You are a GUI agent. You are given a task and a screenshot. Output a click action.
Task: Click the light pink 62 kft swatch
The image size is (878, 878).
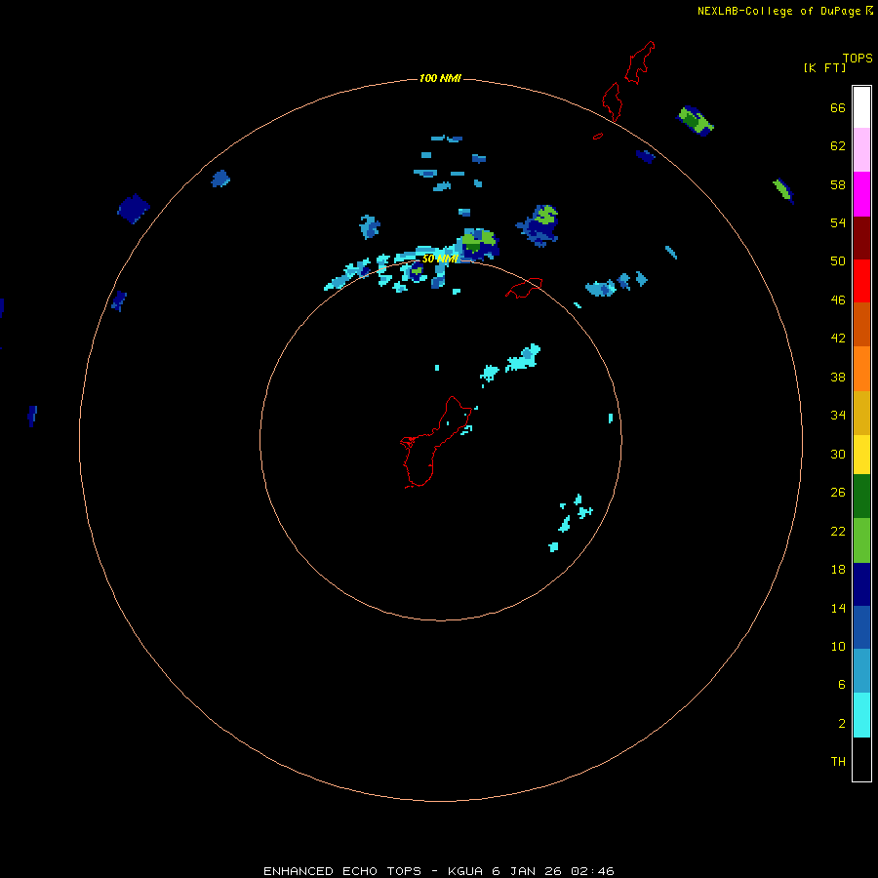(861, 150)
